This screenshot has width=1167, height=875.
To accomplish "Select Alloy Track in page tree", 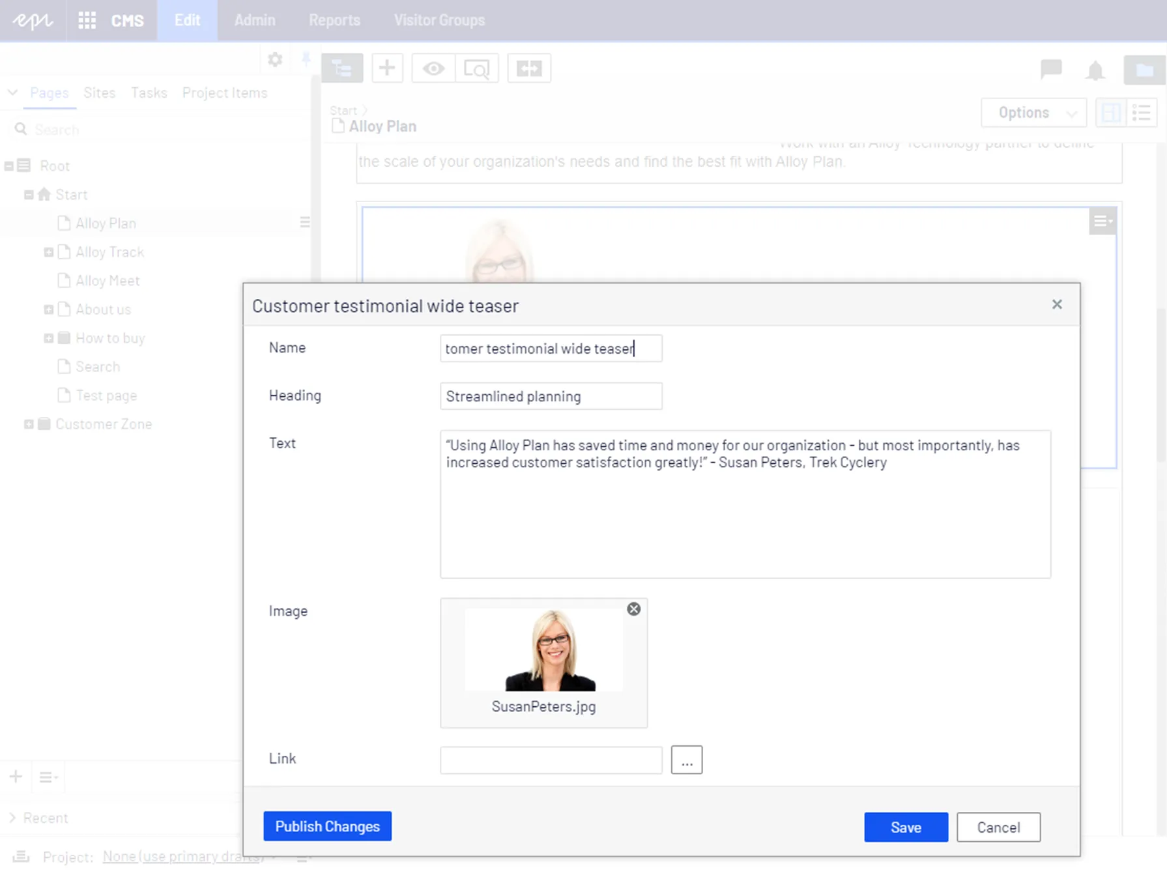I will click(109, 252).
